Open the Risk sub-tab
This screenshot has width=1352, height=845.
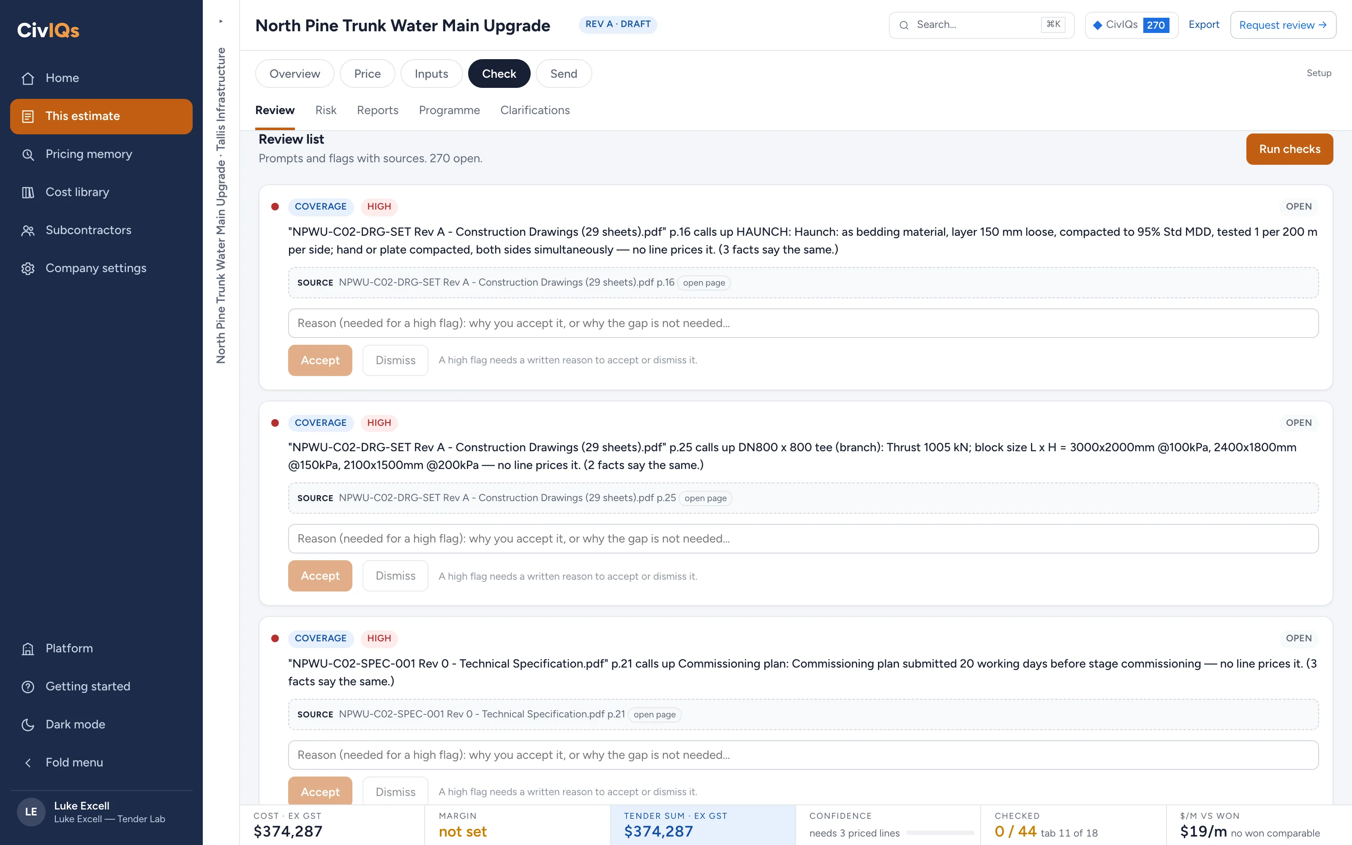point(326,110)
